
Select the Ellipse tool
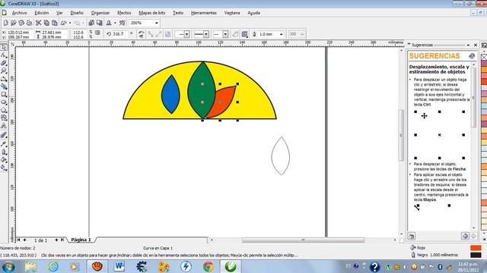(4, 102)
